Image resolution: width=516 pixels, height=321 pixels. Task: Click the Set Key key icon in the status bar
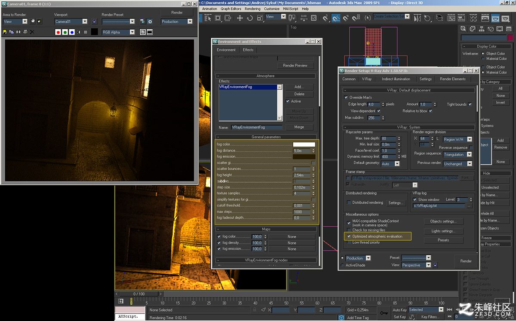click(384, 313)
